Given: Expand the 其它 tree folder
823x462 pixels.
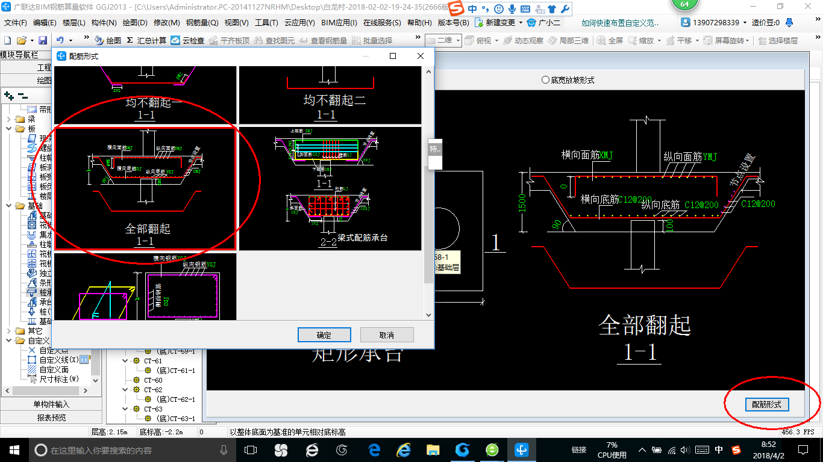Looking at the screenshot, I should coord(8,331).
